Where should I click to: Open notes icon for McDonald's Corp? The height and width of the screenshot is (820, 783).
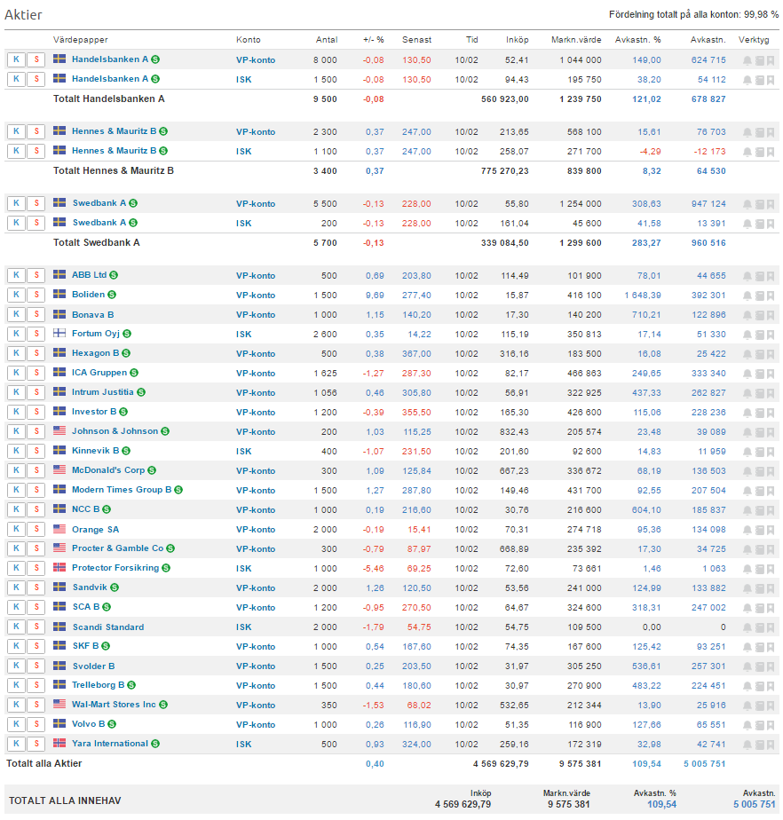(759, 472)
